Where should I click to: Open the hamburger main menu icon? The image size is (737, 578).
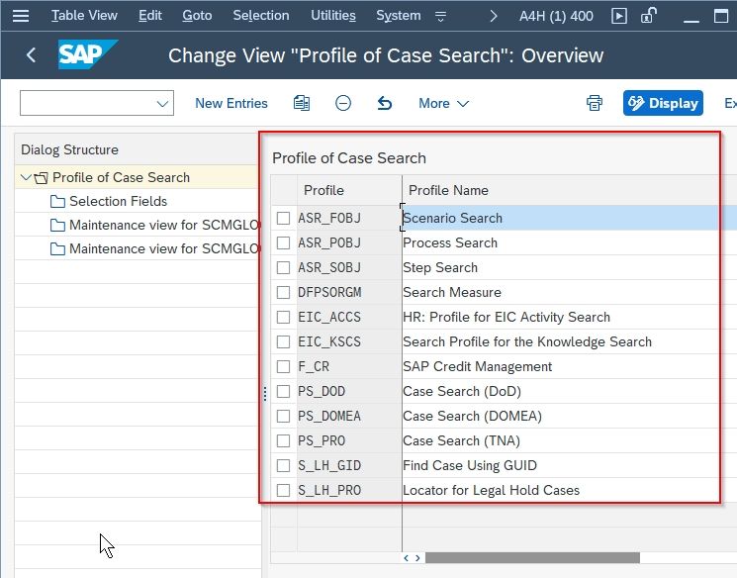click(x=21, y=16)
